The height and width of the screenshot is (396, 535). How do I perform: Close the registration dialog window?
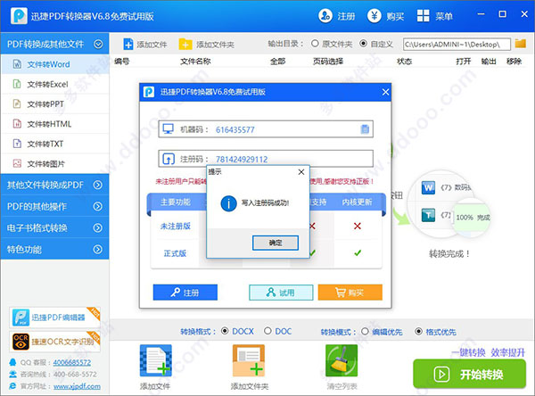point(385,92)
